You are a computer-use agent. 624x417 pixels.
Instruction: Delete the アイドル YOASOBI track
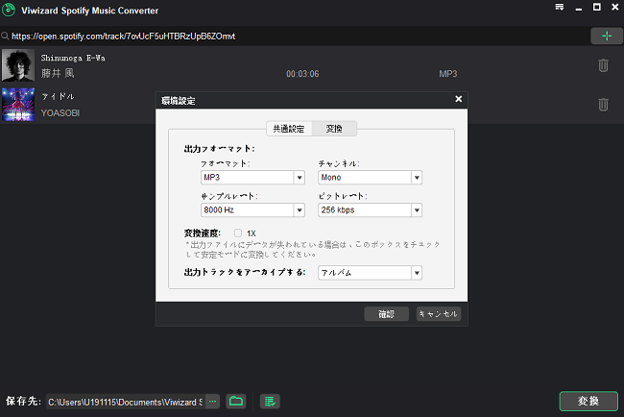603,105
